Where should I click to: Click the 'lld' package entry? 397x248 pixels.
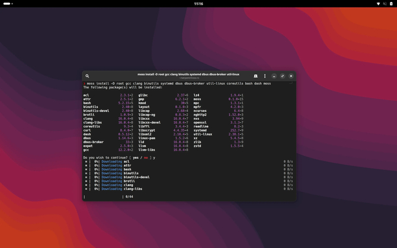pos(141,142)
